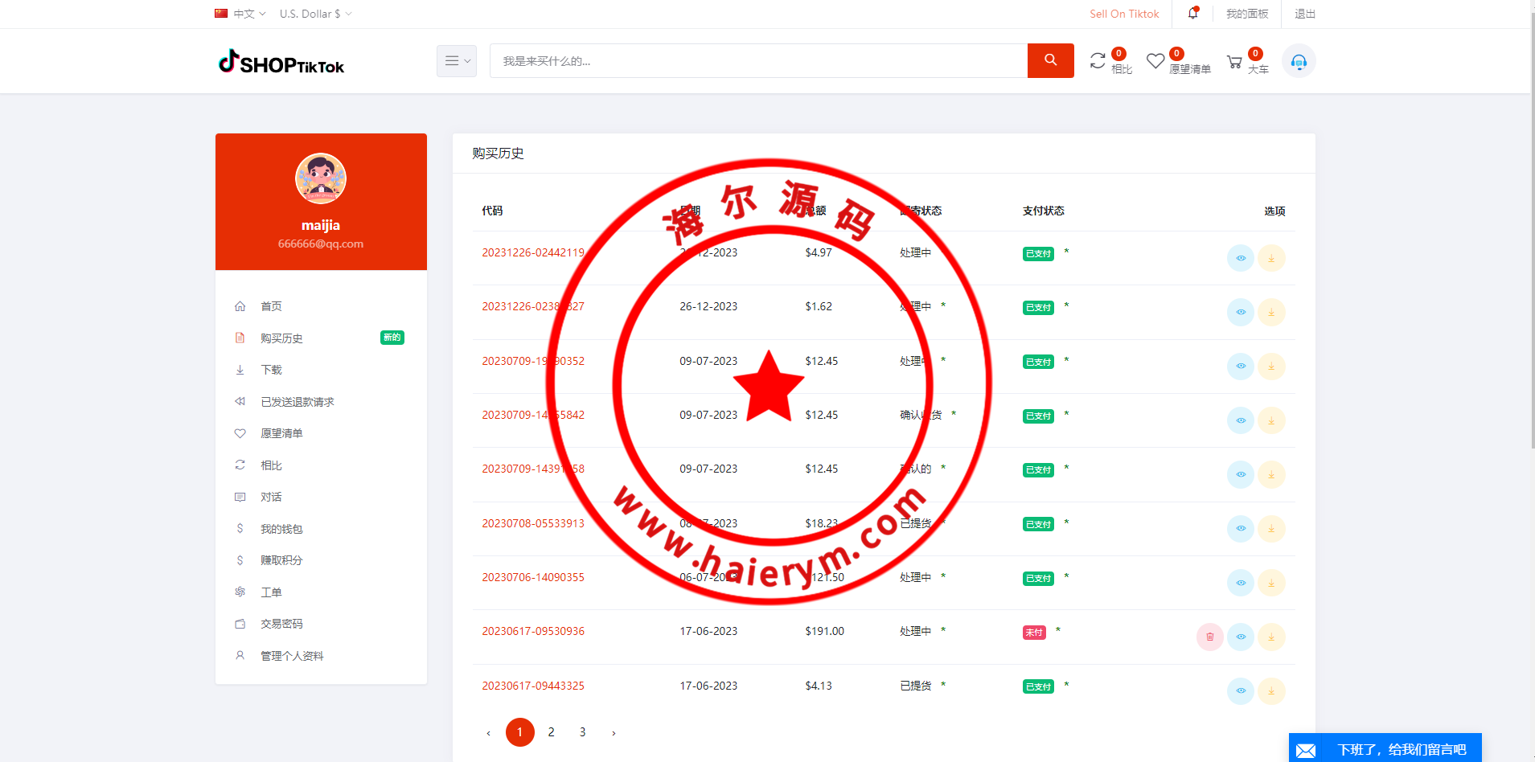Open the notification bell icon

[x=1192, y=14]
